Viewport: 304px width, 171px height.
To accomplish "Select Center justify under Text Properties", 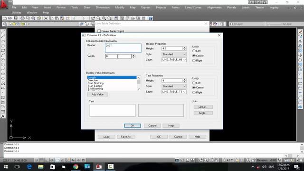I will pos(194,87).
